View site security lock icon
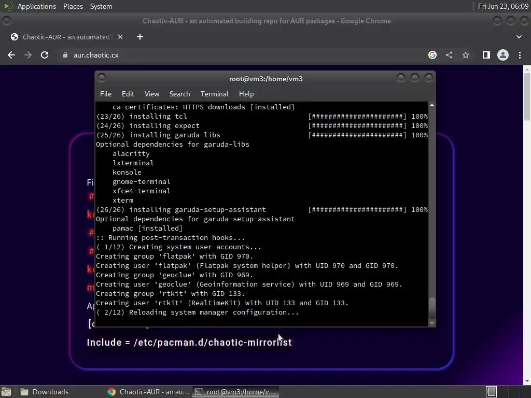The image size is (531, 398). [65, 55]
